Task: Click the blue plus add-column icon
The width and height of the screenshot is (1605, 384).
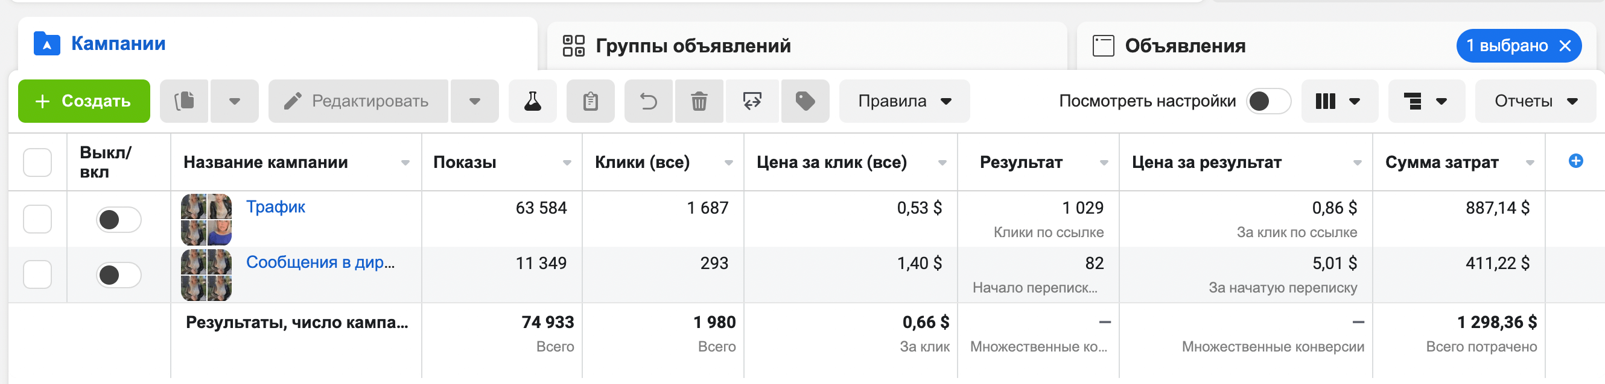Action: tap(1575, 161)
